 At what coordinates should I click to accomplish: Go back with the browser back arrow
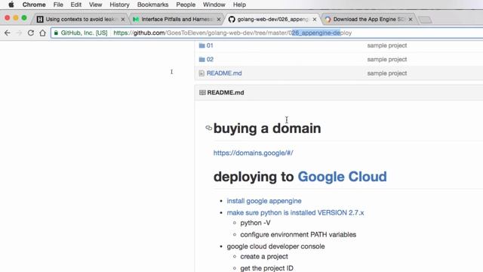(x=8, y=32)
